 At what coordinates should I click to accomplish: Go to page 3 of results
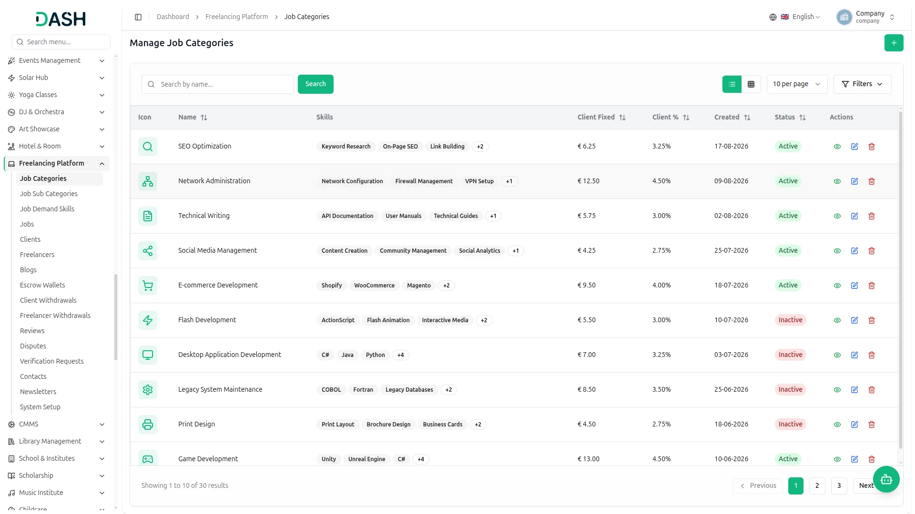coord(839,486)
